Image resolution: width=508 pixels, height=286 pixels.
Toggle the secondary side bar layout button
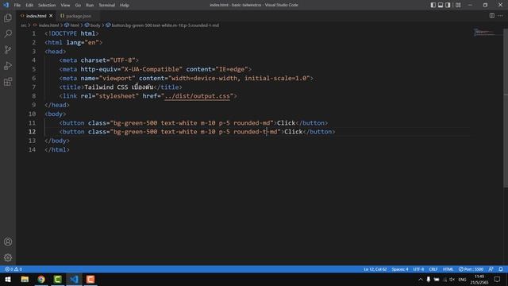tap(448, 5)
